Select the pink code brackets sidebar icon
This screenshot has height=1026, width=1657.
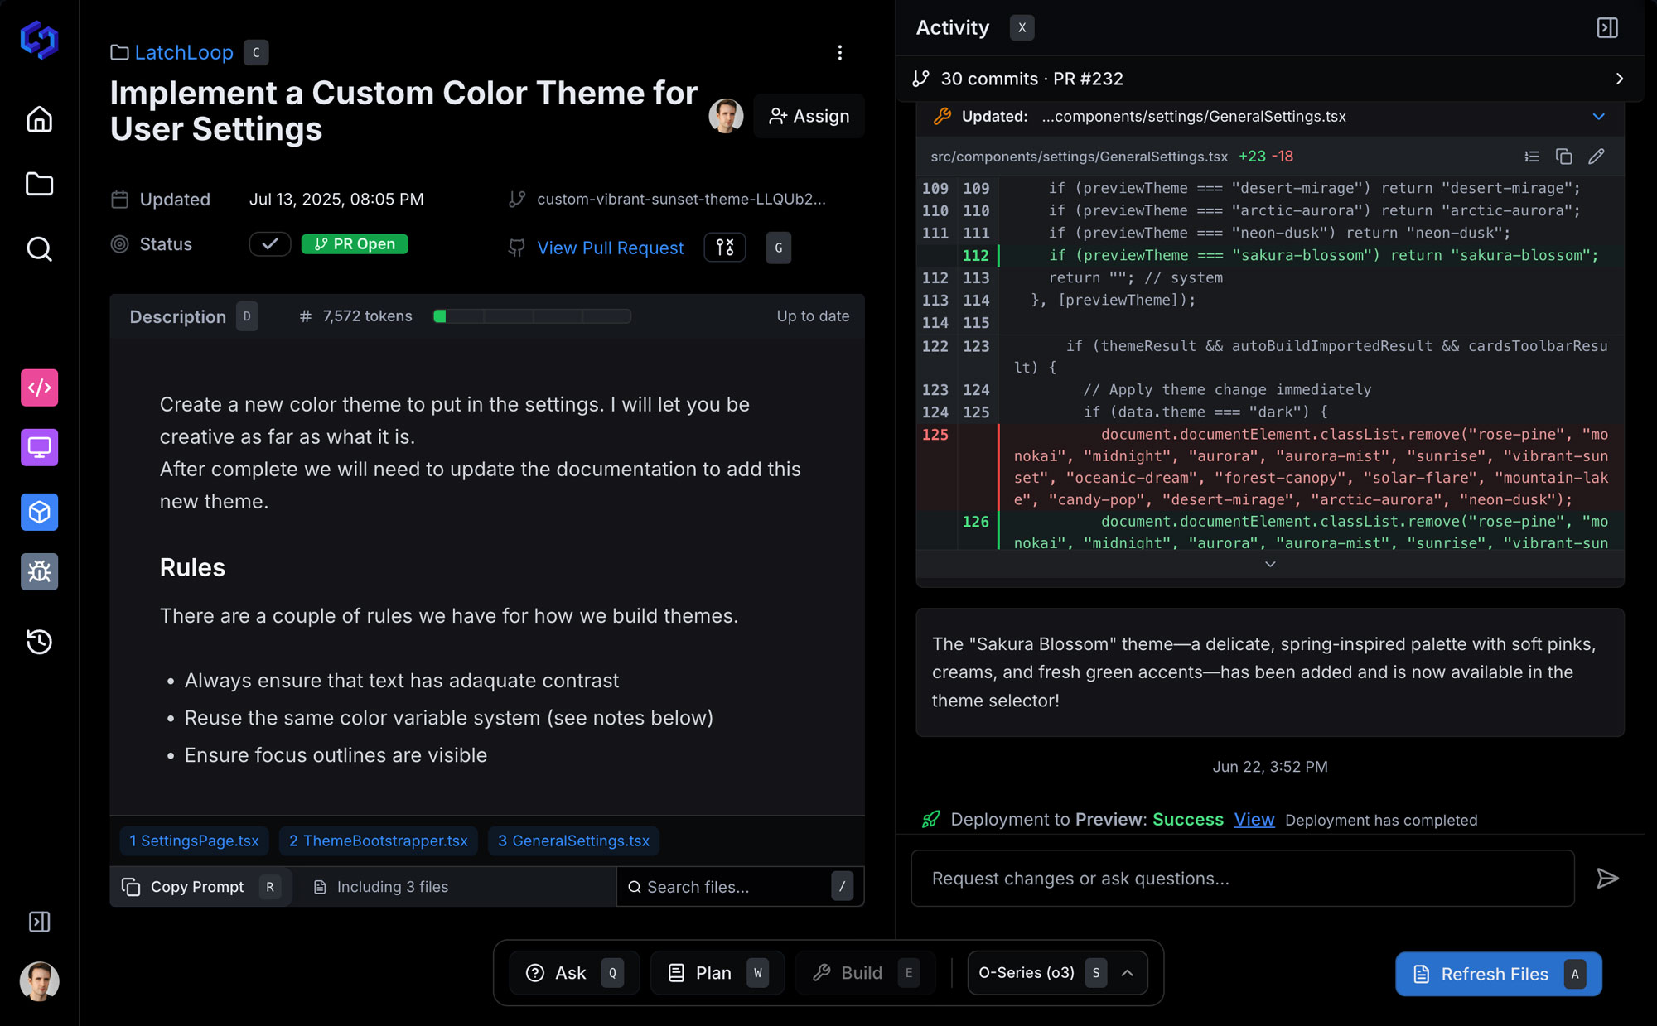pos(39,388)
